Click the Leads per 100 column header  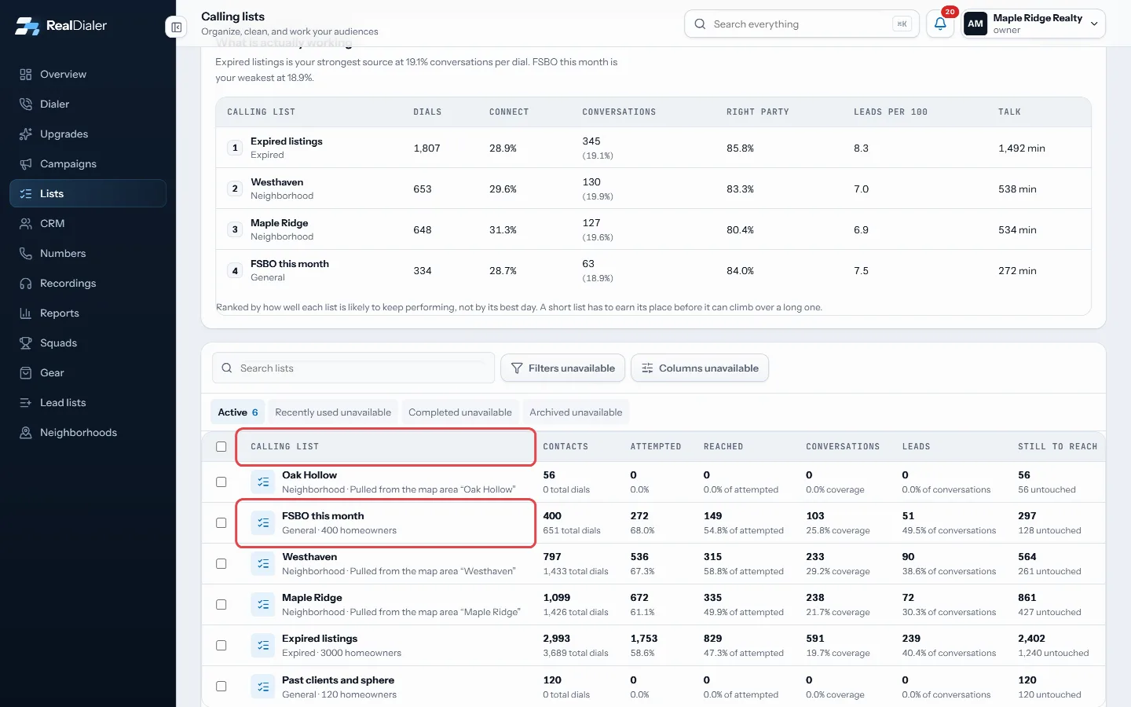pos(891,112)
